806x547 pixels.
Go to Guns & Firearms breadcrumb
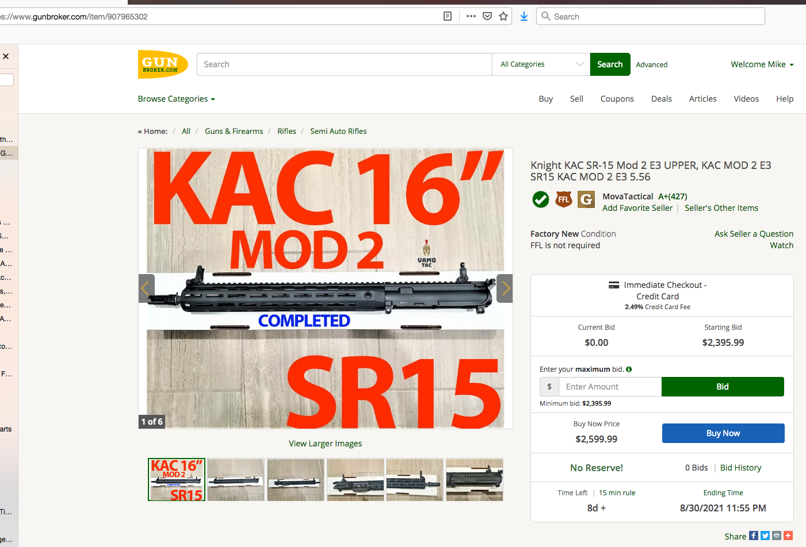coord(234,131)
